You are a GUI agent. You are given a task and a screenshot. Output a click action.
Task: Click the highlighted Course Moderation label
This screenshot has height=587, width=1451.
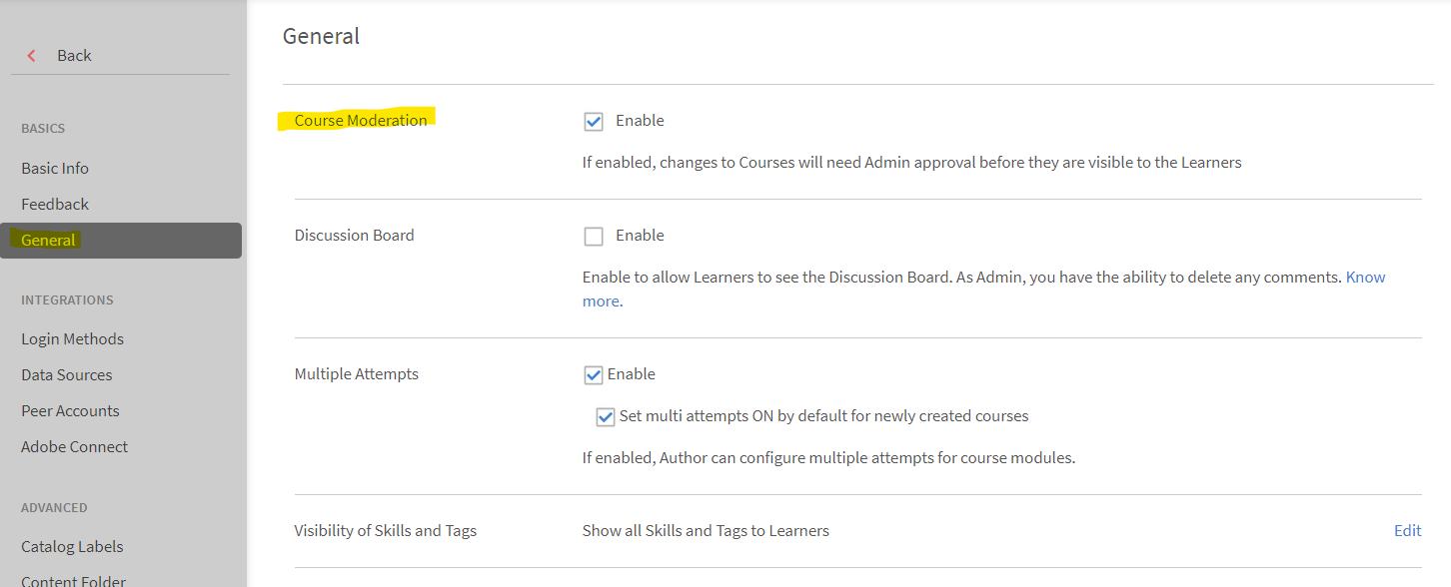361,121
